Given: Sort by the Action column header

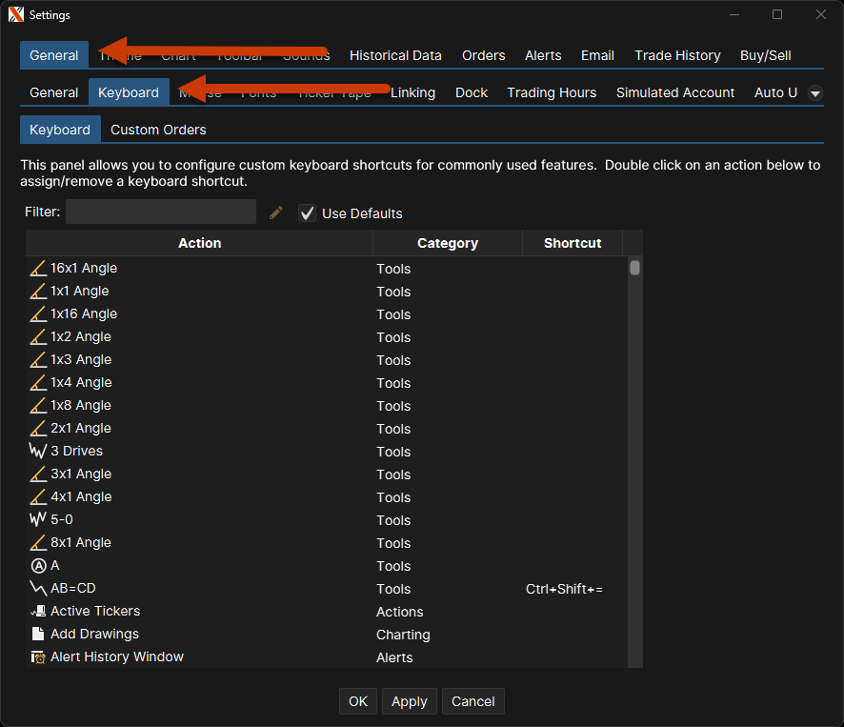Looking at the screenshot, I should pyautogui.click(x=199, y=243).
